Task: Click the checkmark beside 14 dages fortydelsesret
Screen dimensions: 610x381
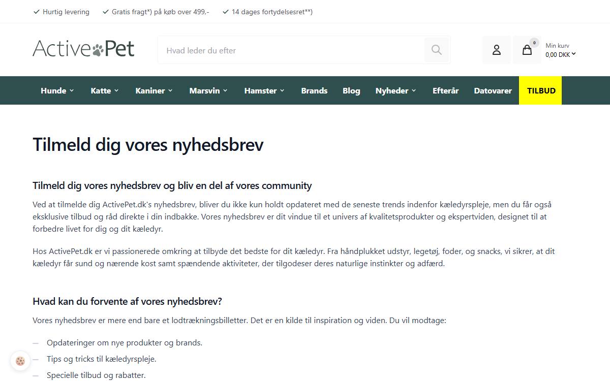Action: (x=225, y=12)
